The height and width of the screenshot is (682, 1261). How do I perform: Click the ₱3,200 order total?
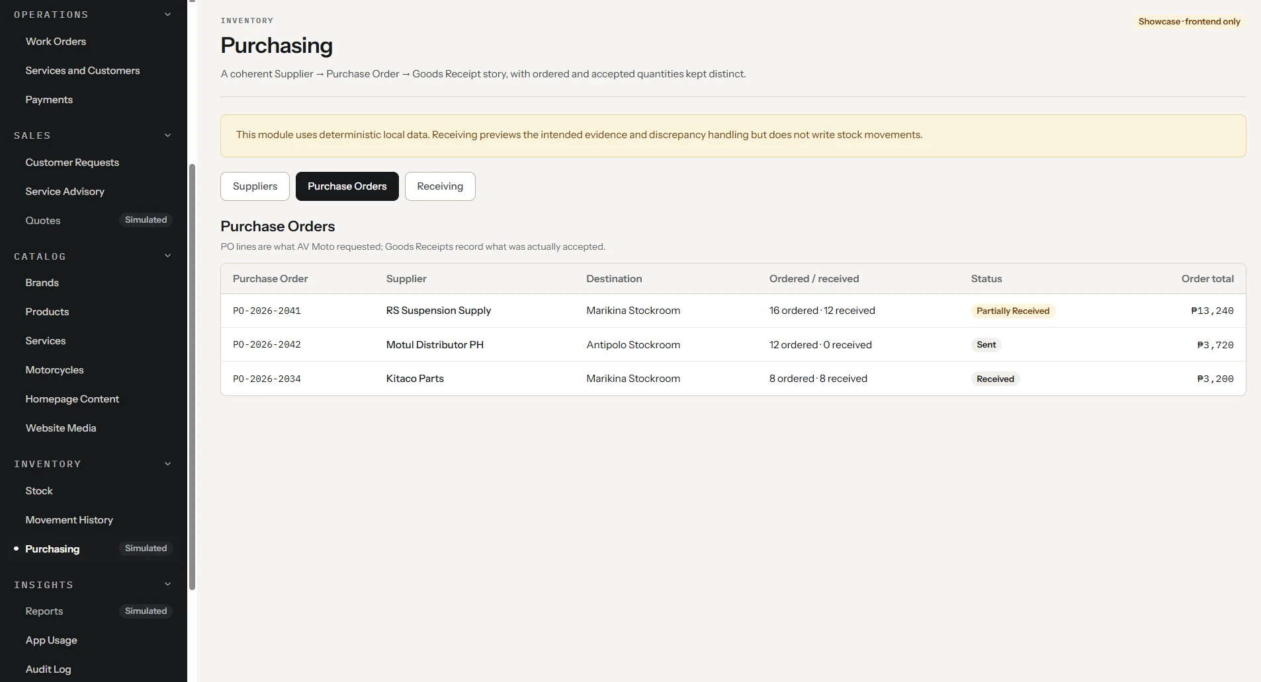1215,379
